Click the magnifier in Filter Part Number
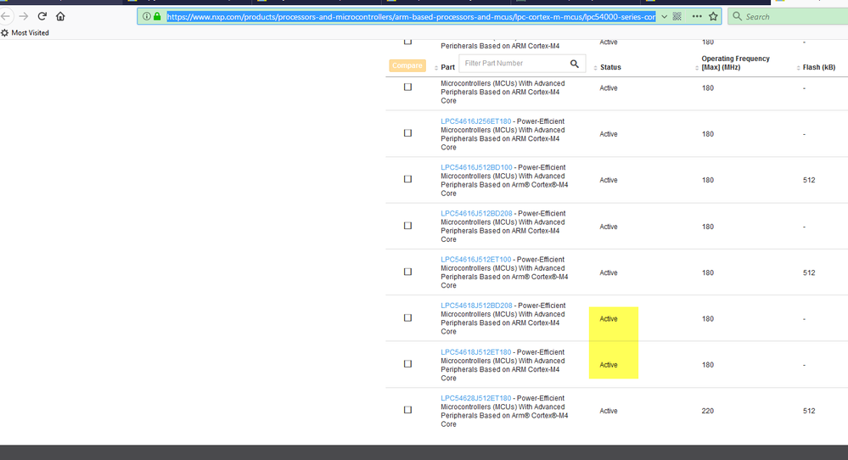This screenshot has width=848, height=460. pos(575,64)
